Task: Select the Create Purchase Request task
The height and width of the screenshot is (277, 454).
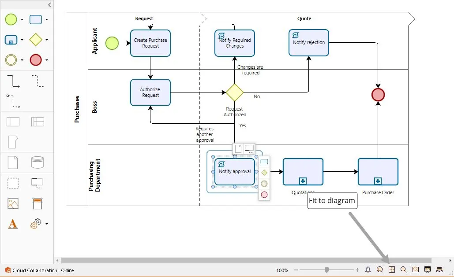Action: click(150, 43)
